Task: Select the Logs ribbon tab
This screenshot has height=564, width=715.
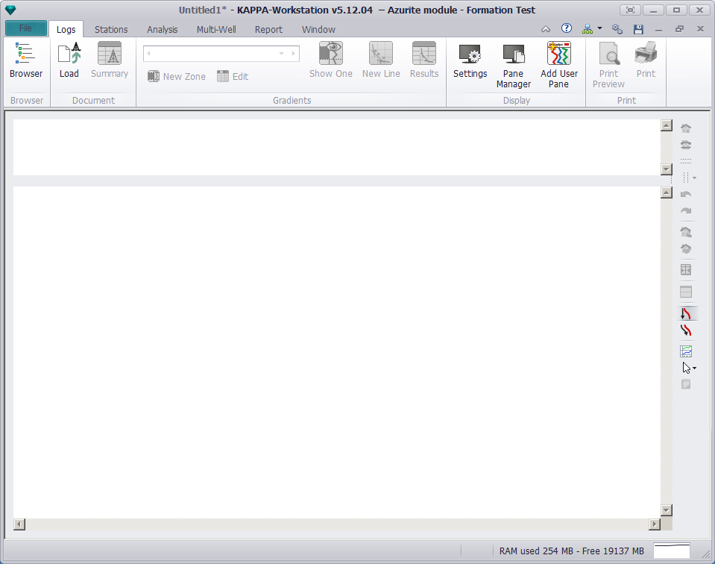Action: [x=66, y=29]
